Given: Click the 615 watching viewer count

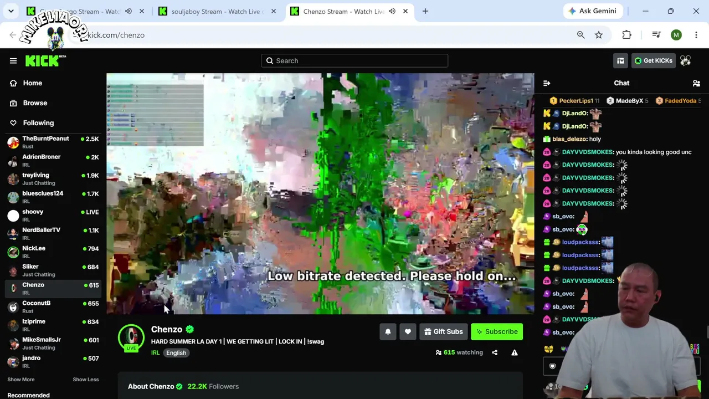Looking at the screenshot, I should (x=459, y=352).
